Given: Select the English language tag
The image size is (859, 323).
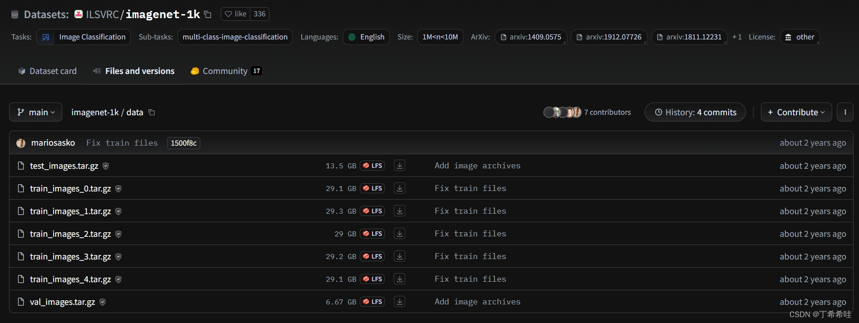Looking at the screenshot, I should (x=366, y=37).
